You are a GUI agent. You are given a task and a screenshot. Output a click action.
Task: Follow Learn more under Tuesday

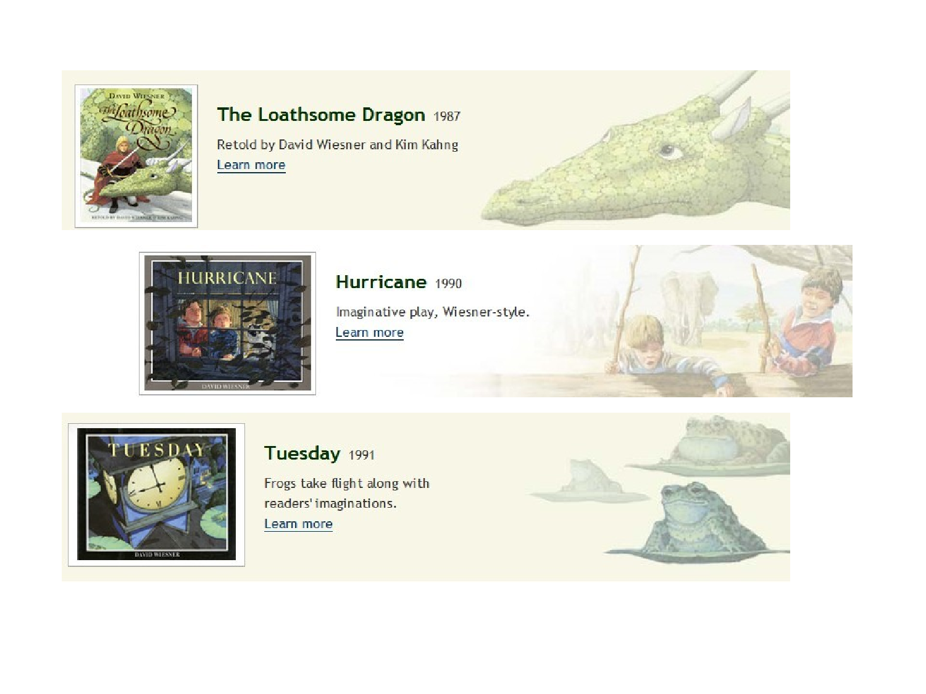(299, 524)
